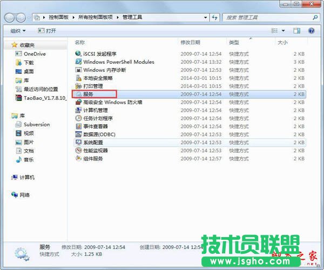Image resolution: width=324 pixels, height=270 pixels.
Task: Click 管理工具 in the breadcrumb
Action: click(x=132, y=17)
